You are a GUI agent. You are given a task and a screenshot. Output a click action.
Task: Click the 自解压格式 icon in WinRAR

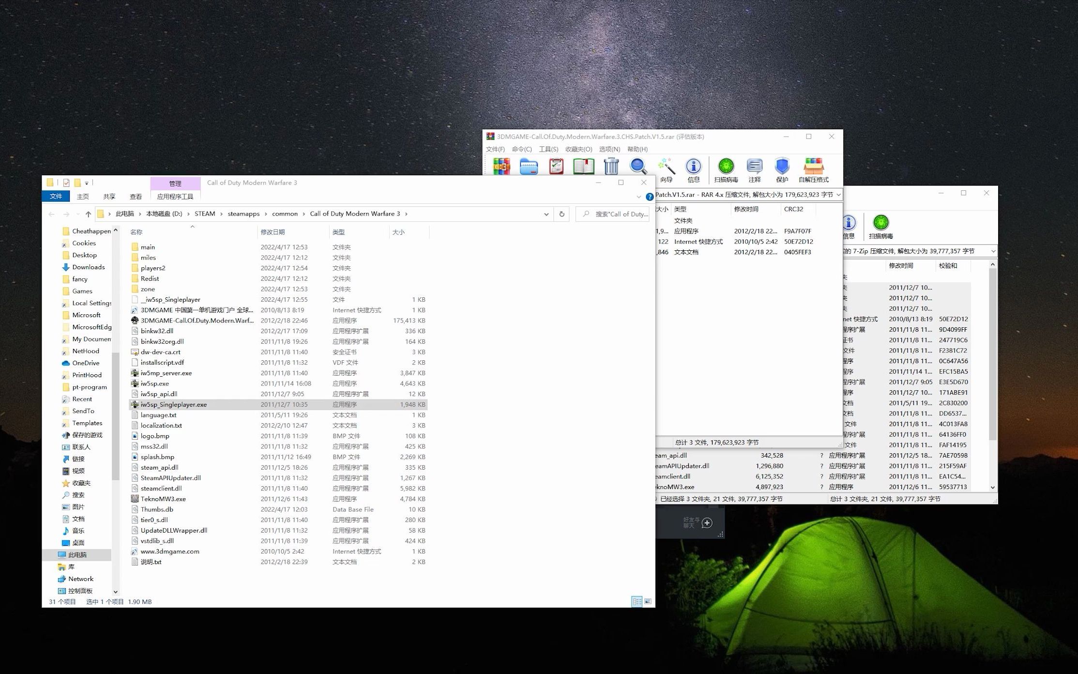pyautogui.click(x=813, y=170)
